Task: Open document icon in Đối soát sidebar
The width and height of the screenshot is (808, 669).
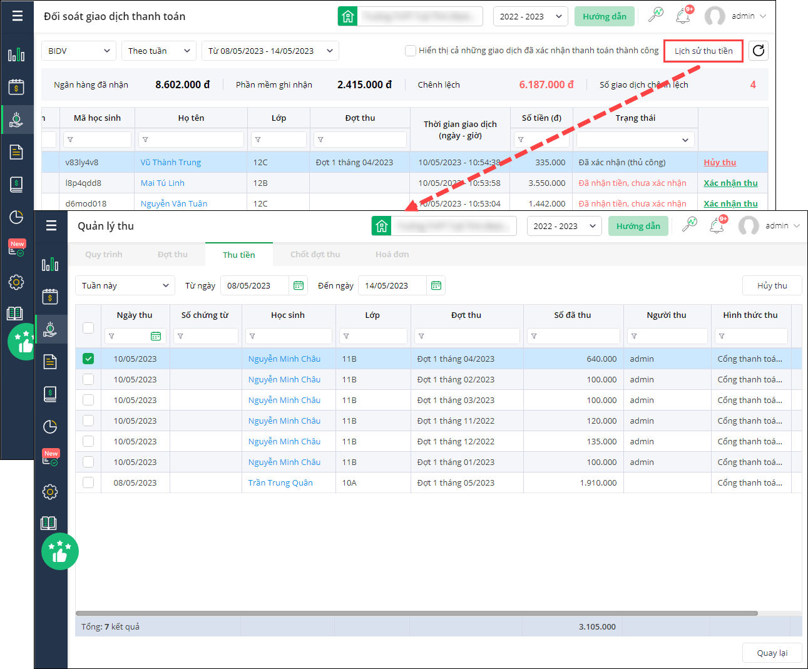Action: pyautogui.click(x=16, y=152)
